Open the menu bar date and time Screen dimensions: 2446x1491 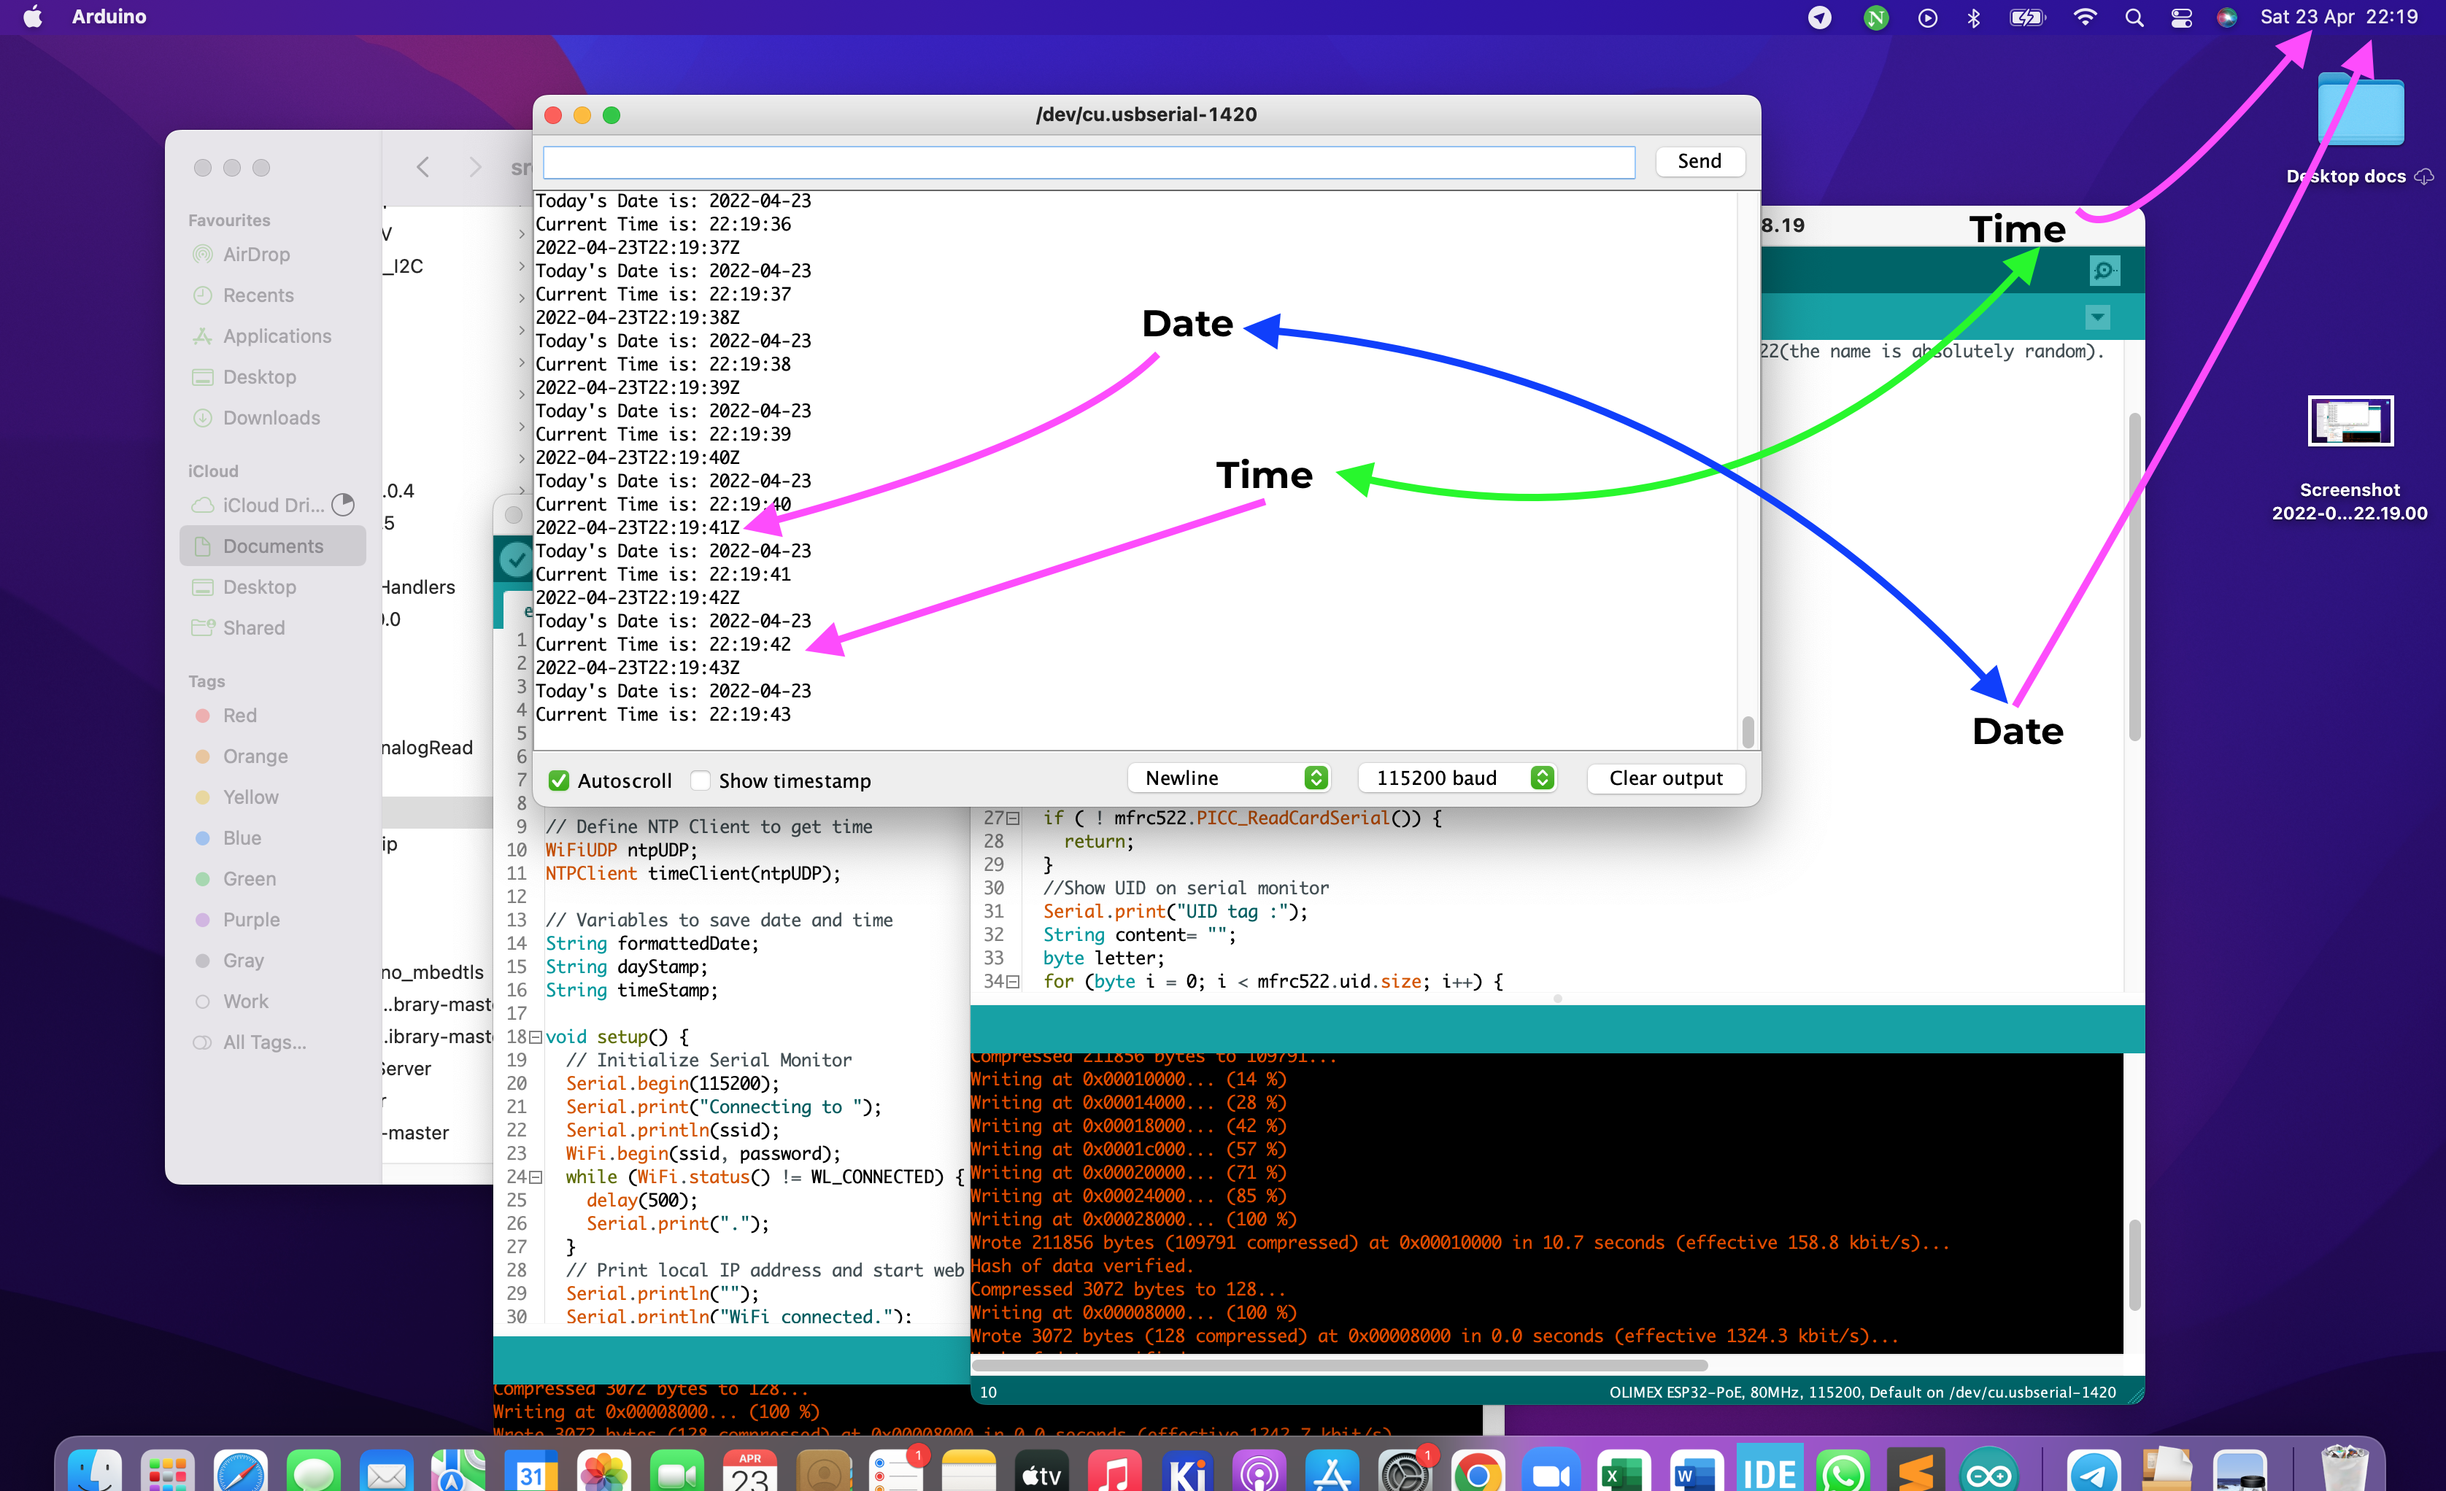click(x=2339, y=17)
